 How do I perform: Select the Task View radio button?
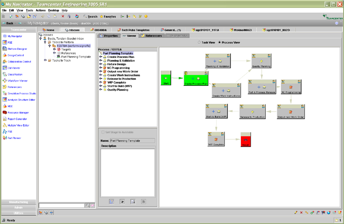[x=199, y=42]
